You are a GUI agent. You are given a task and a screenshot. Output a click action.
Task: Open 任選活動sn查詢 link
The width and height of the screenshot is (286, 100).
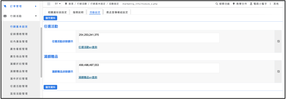tap(88, 47)
